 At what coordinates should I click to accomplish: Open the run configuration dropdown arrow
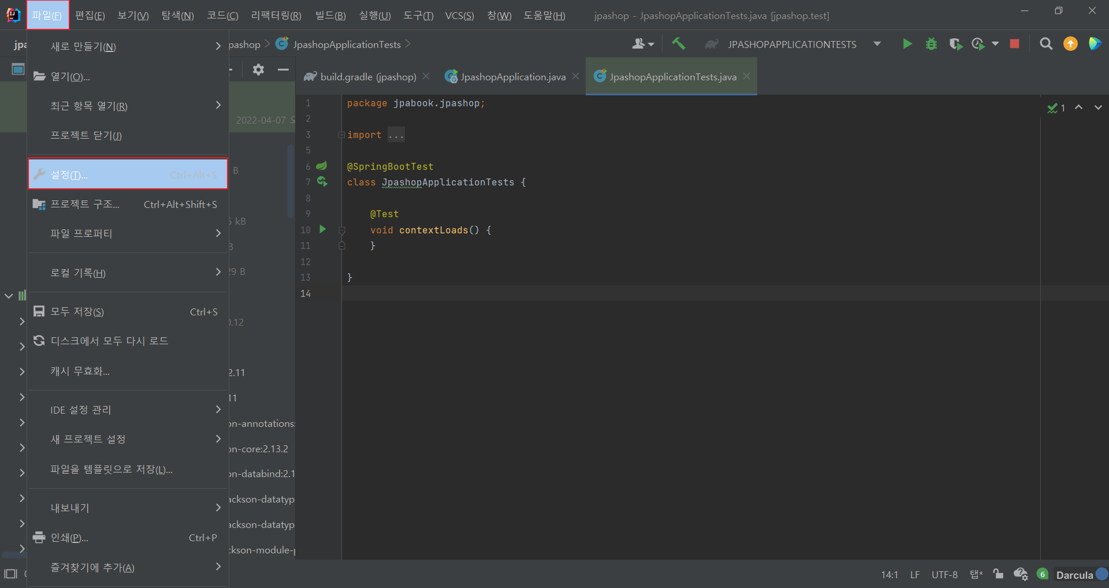[877, 44]
